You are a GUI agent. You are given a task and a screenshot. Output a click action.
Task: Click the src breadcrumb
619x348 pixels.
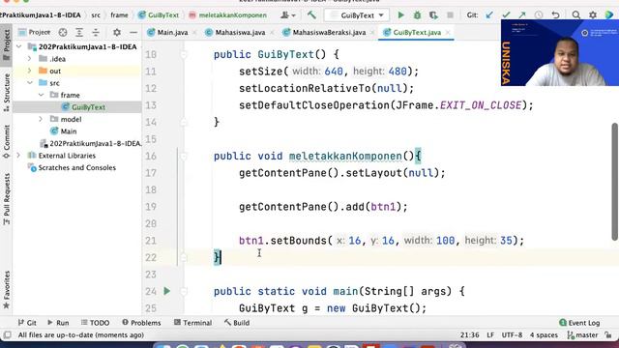[x=96, y=15]
